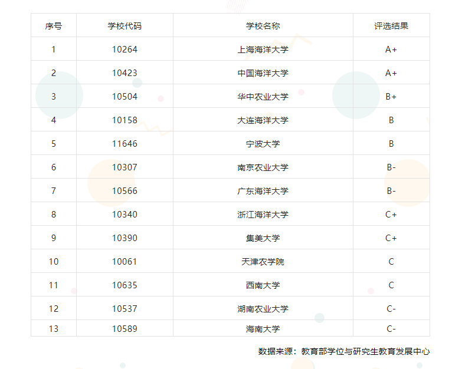Click the 序号 column header
Image resolution: width=462 pixels, height=369 pixels.
(x=54, y=26)
